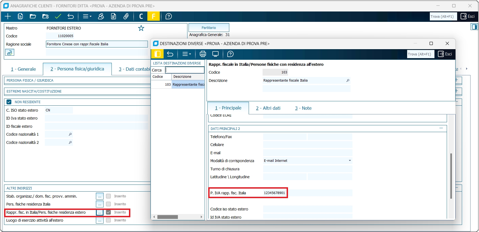The image size is (479, 232).
Task: Click the Partitario button
Action: tap(209, 28)
